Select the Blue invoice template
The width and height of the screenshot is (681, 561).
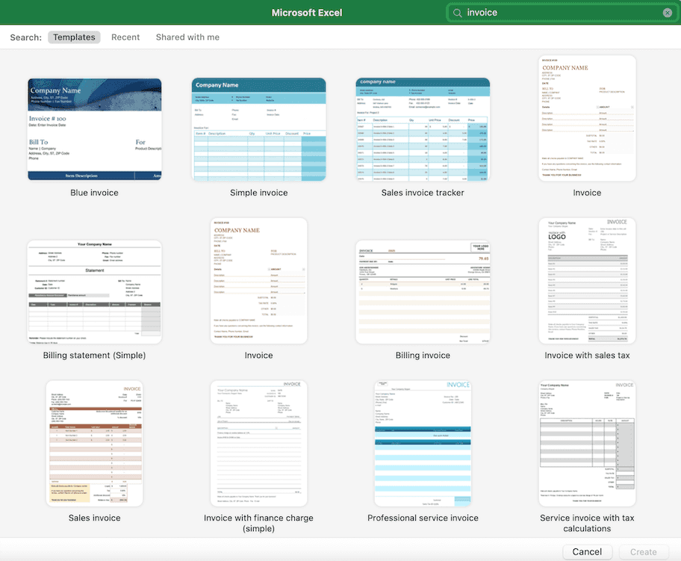click(95, 129)
